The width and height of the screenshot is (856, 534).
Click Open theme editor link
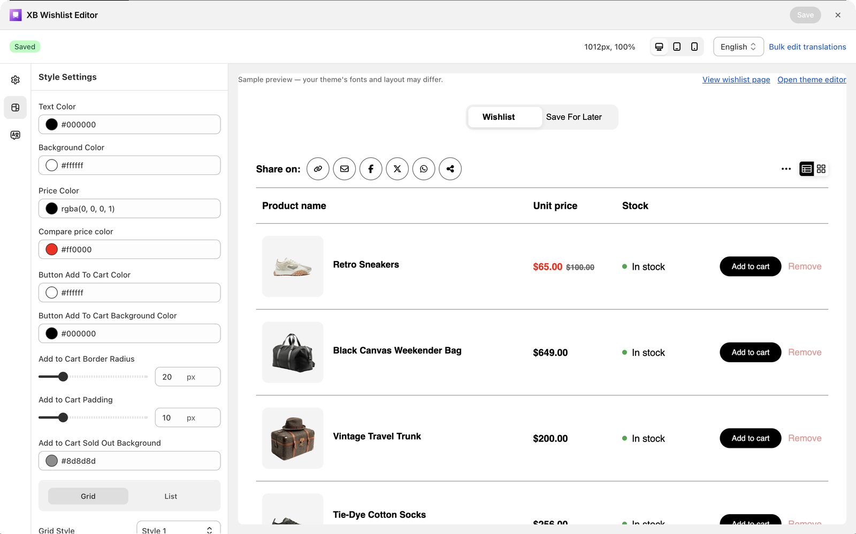812,80
